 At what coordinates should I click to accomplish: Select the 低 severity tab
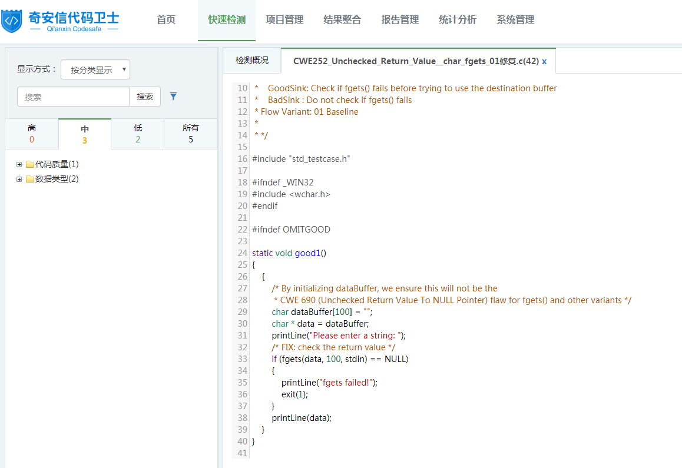[138, 134]
